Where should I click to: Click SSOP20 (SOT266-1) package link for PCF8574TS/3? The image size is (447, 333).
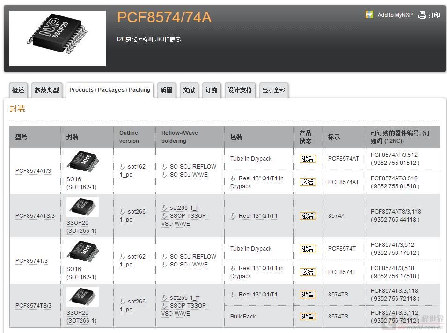[81, 317]
